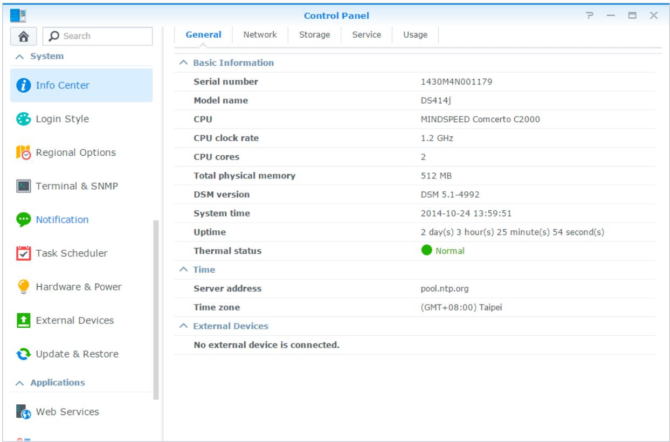Switch to the Storage tab
Viewport: 670px width, 442px height.
tap(315, 35)
